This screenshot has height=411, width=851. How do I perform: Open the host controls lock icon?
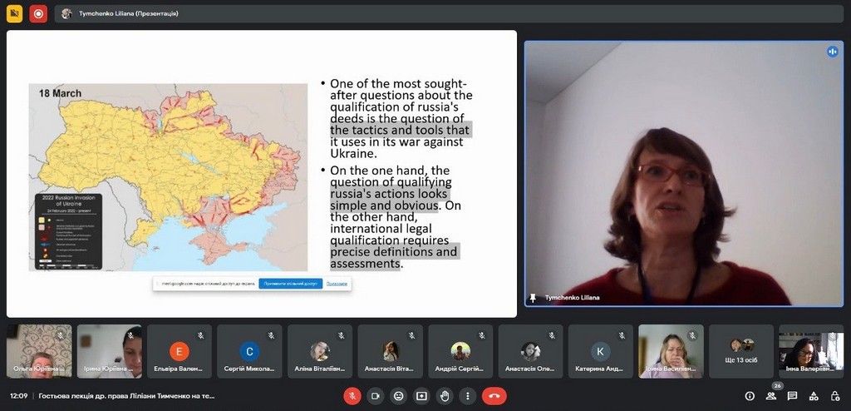(834, 396)
